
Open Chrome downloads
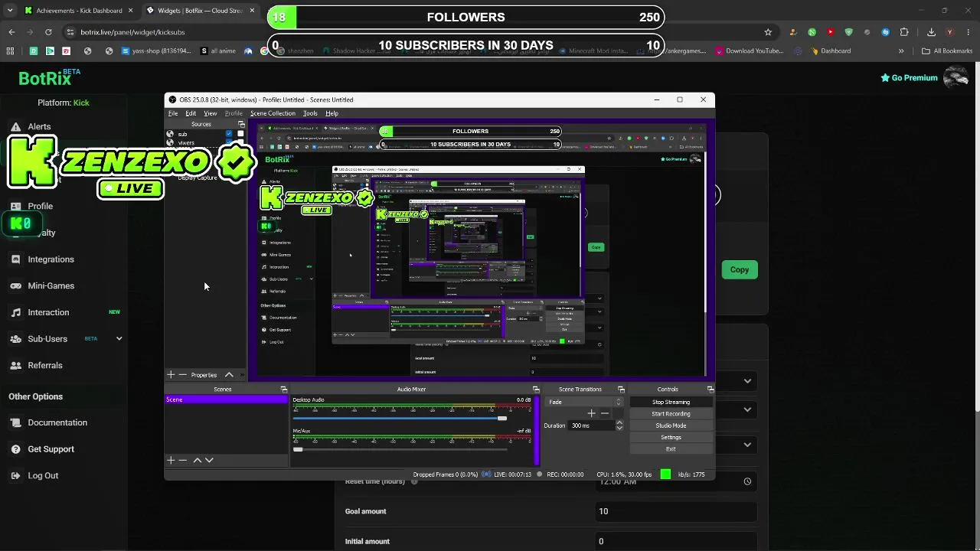tap(931, 32)
